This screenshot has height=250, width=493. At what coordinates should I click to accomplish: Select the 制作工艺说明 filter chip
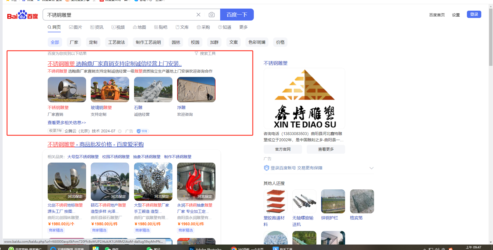pyautogui.click(x=148, y=42)
